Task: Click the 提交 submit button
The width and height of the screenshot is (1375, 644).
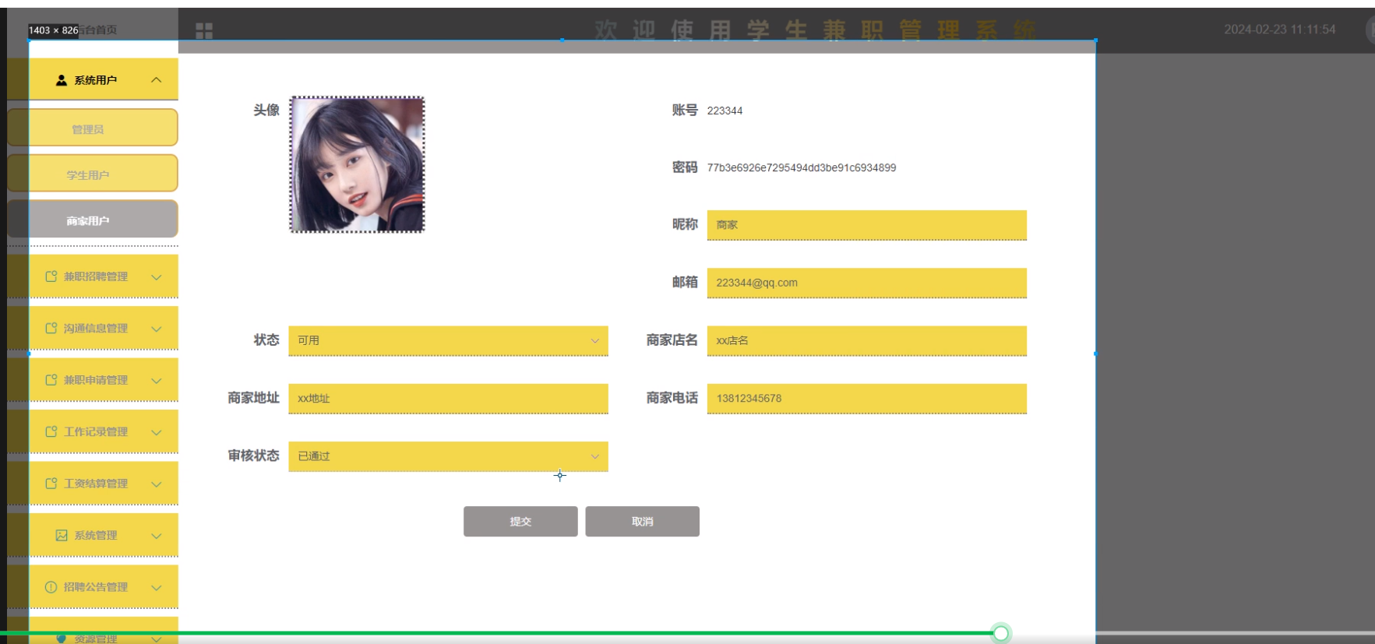Action: (520, 522)
